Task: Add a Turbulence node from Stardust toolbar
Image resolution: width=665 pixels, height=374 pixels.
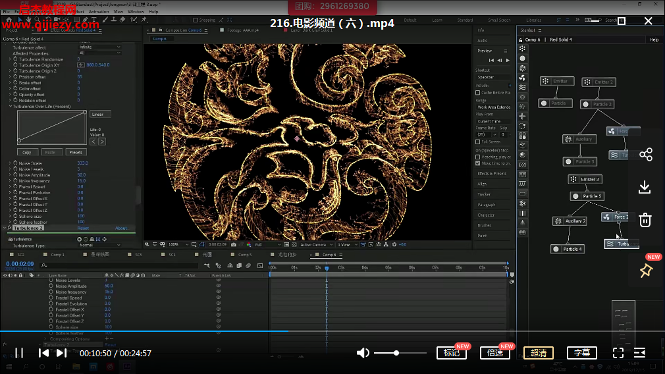Action: (x=523, y=88)
